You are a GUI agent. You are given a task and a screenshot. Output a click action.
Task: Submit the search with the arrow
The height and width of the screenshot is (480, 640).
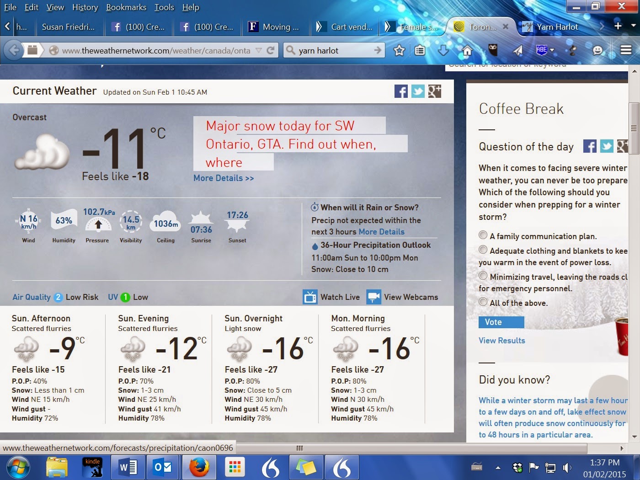click(378, 50)
